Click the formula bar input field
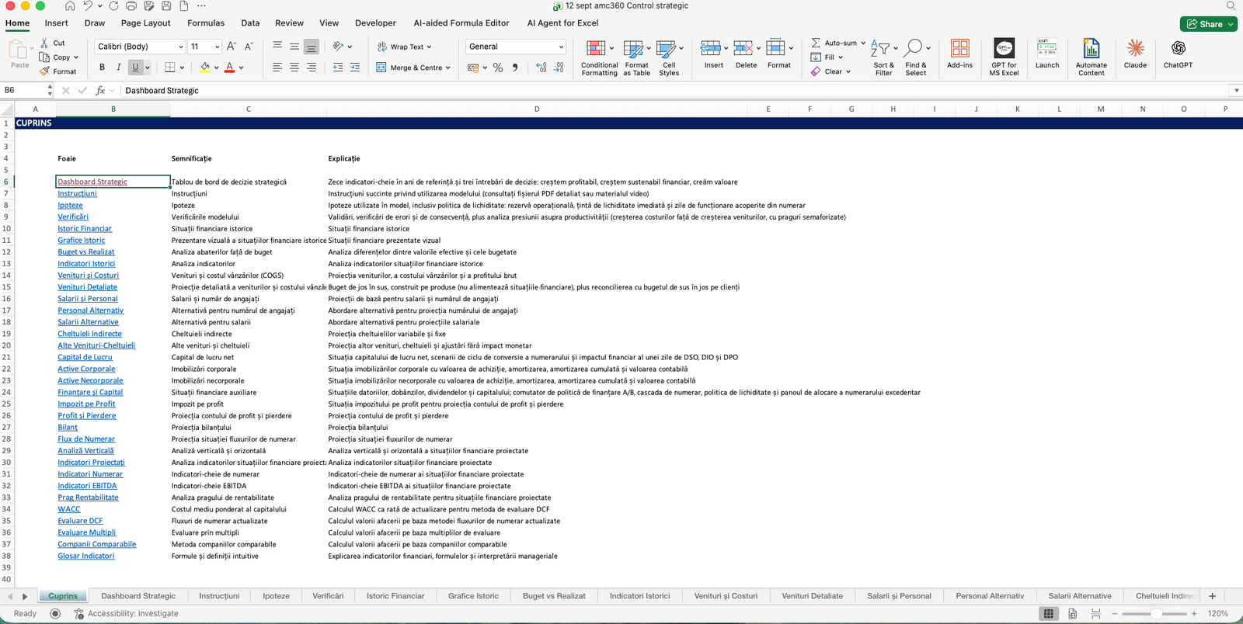The width and height of the screenshot is (1243, 624). coord(674,91)
